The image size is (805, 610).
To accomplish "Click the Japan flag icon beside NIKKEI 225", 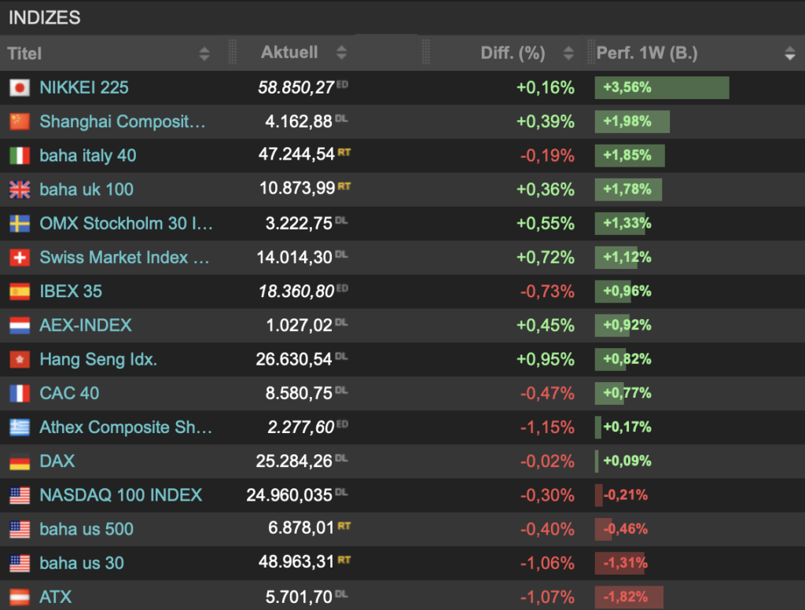I will click(x=20, y=88).
